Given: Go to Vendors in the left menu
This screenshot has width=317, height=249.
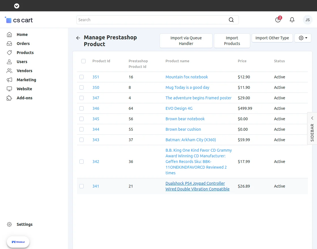Looking at the screenshot, I should coord(24,71).
